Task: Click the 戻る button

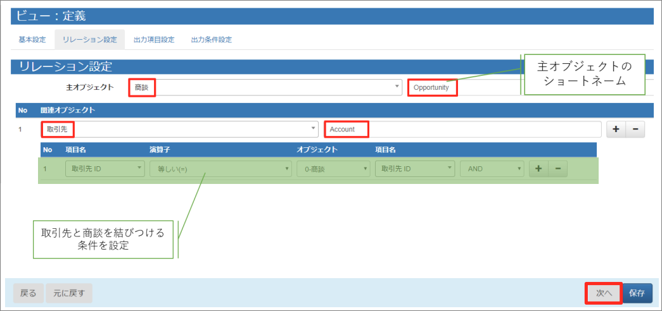Action: click(x=29, y=293)
